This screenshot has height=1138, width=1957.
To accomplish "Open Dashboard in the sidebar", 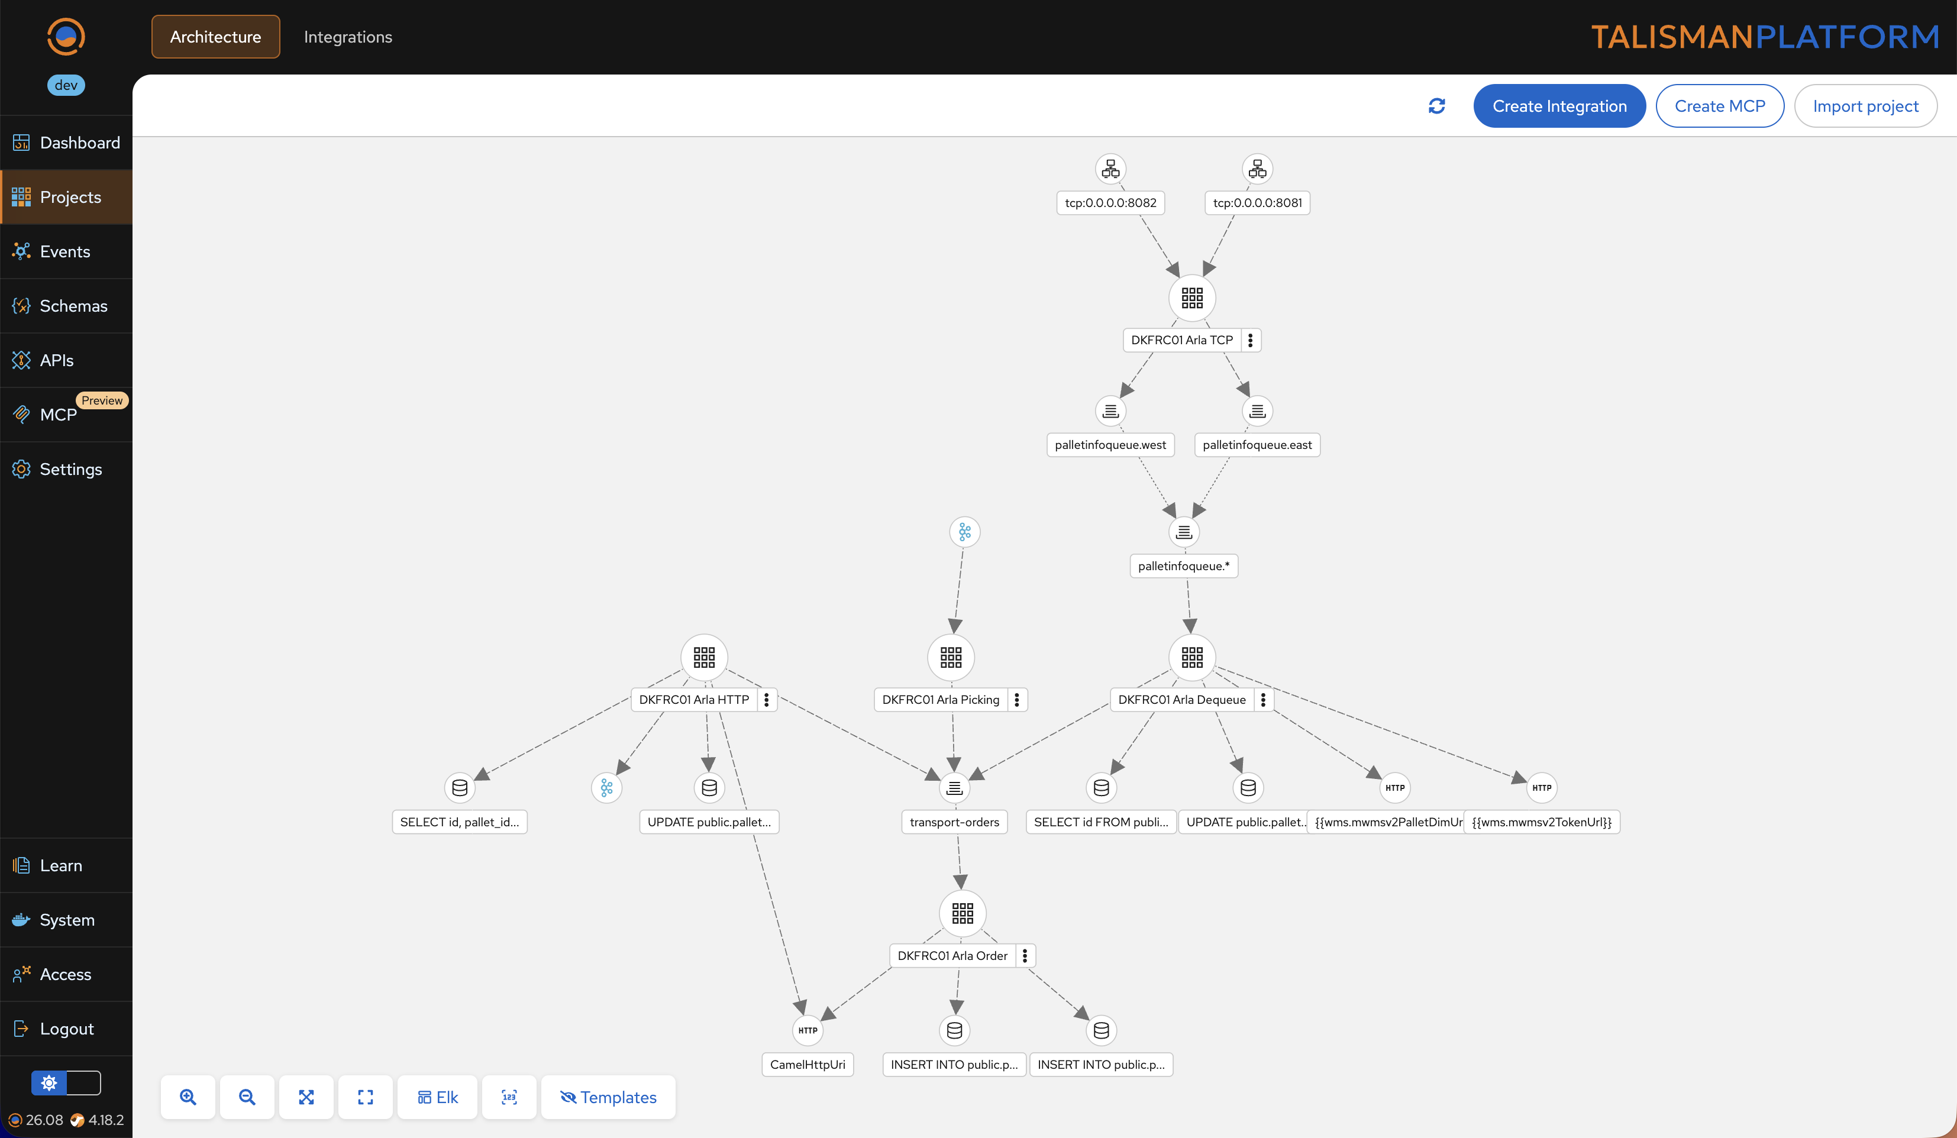I will pyautogui.click(x=66, y=143).
